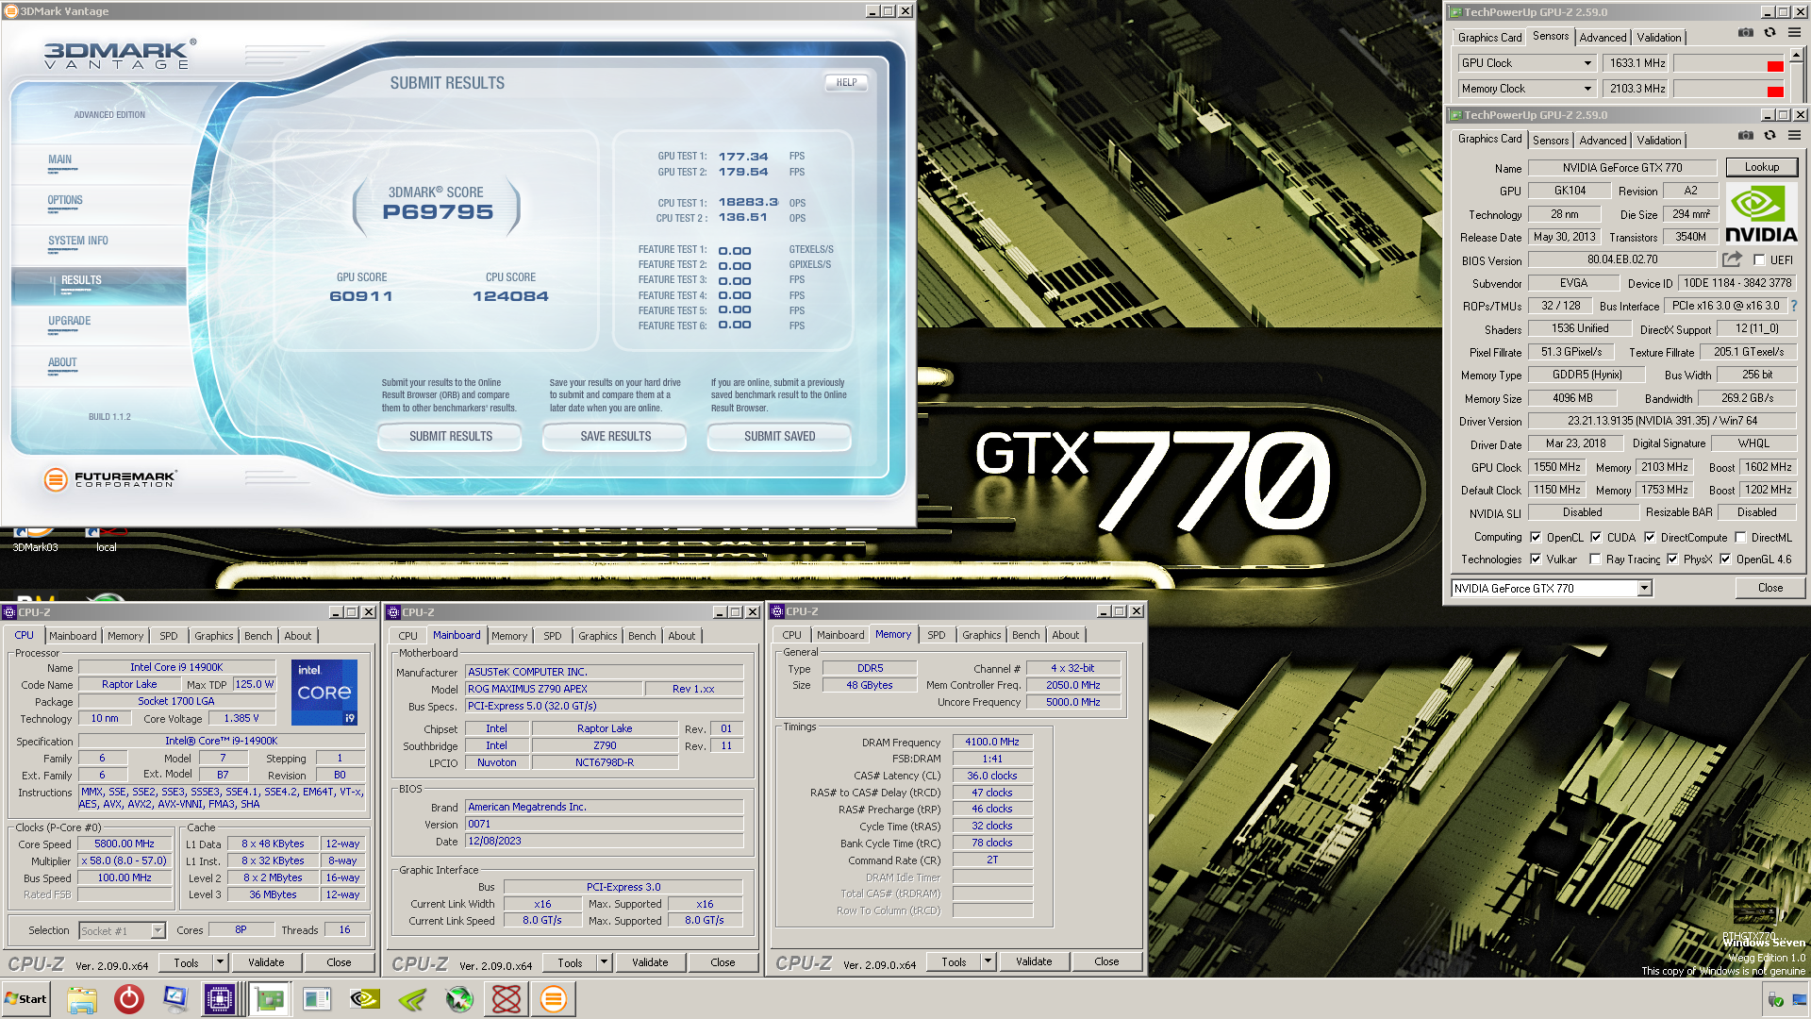Open Tools dropdown arrow in CPU-Z Memory window
Viewport: 1811px width, 1019px height.
[988, 961]
